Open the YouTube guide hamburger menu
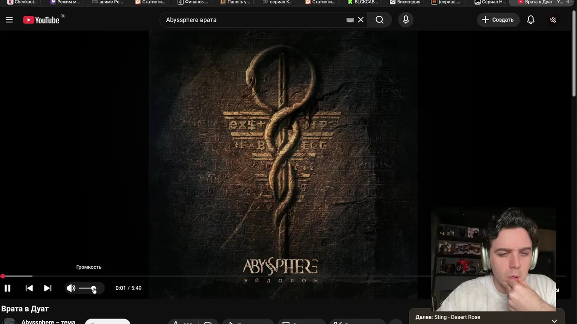Image resolution: width=577 pixels, height=324 pixels. tap(9, 20)
